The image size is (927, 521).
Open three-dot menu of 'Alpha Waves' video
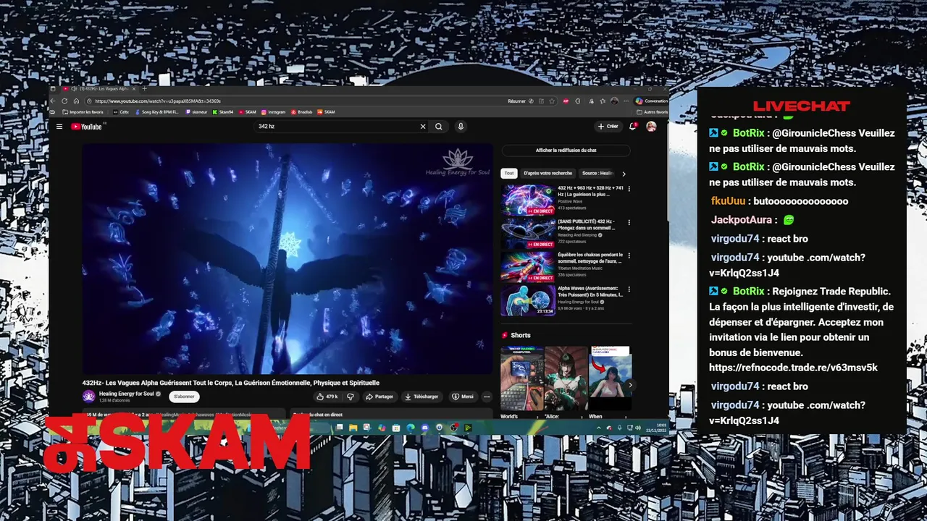[629, 289]
